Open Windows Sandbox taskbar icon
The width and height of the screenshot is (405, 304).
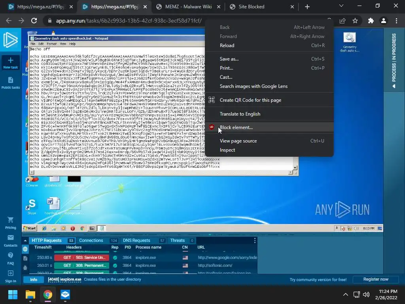[65, 294]
